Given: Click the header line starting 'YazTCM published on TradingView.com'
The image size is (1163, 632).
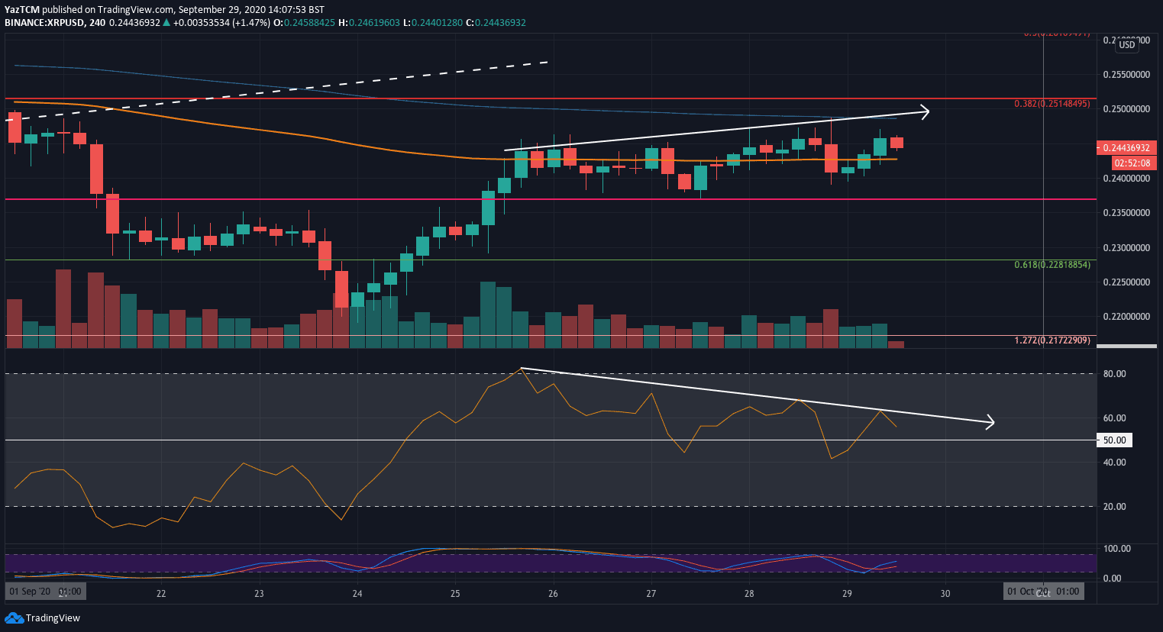Looking at the screenshot, I should click(x=164, y=9).
